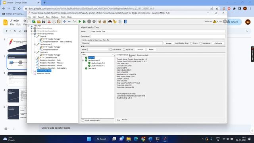Click the Reset button
Viewport: 254px width, 143px height.
coord(151,49)
